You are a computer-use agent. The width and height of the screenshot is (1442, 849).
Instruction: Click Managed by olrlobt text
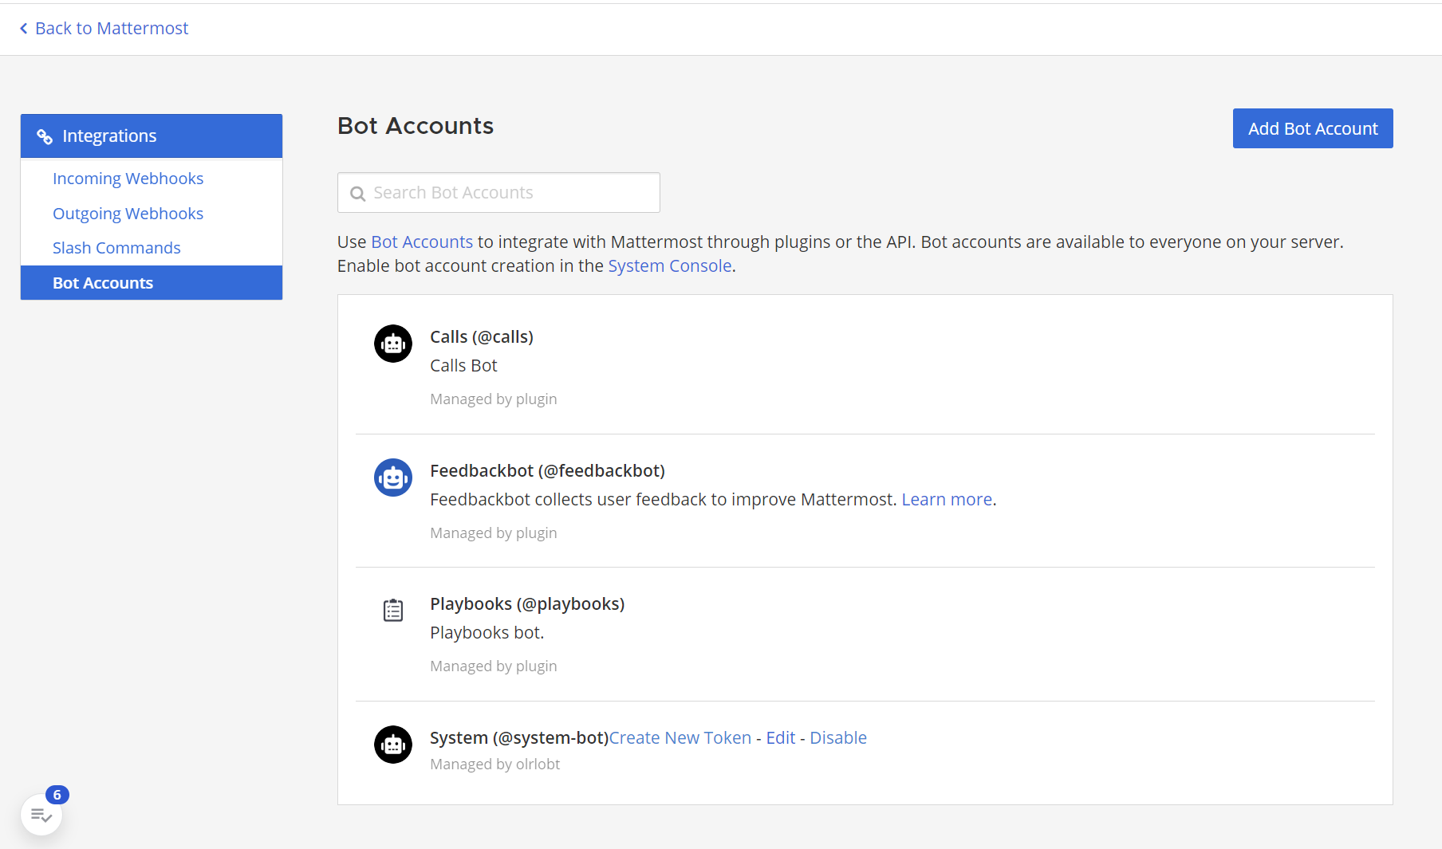point(495,764)
